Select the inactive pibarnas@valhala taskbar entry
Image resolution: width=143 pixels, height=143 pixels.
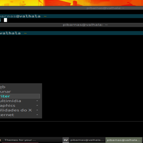point(87,140)
